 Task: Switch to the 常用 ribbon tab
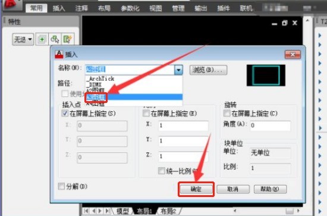pos(36,8)
